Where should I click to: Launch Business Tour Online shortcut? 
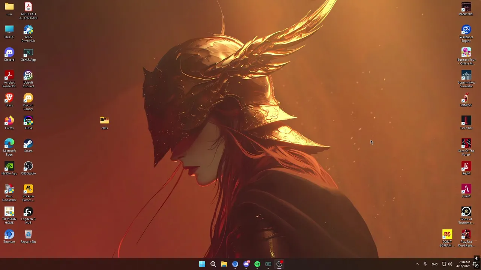(466, 56)
